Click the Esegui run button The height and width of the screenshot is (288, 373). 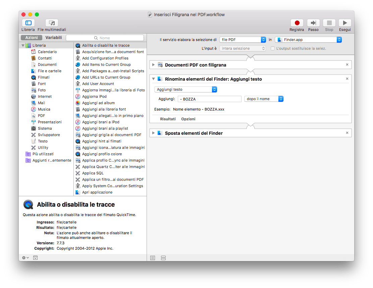pos(345,23)
